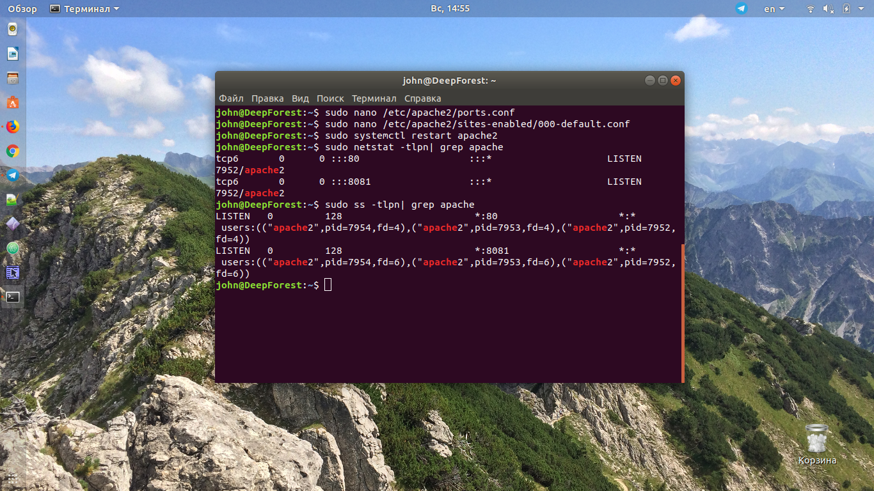Image resolution: width=874 pixels, height=491 pixels.
Task: Open Ubuntu Software Center icon
Action: pyautogui.click(x=13, y=102)
